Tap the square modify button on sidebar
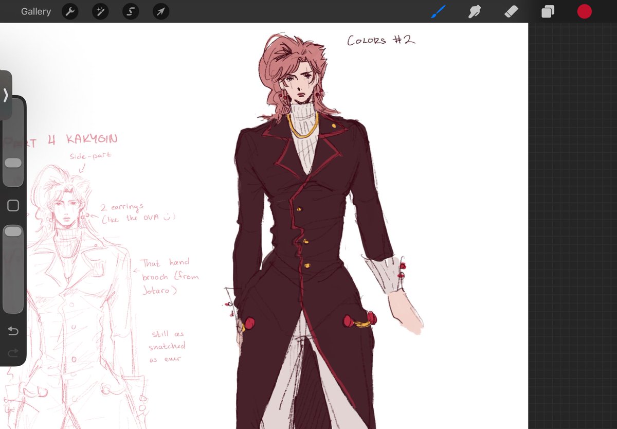 [13, 206]
